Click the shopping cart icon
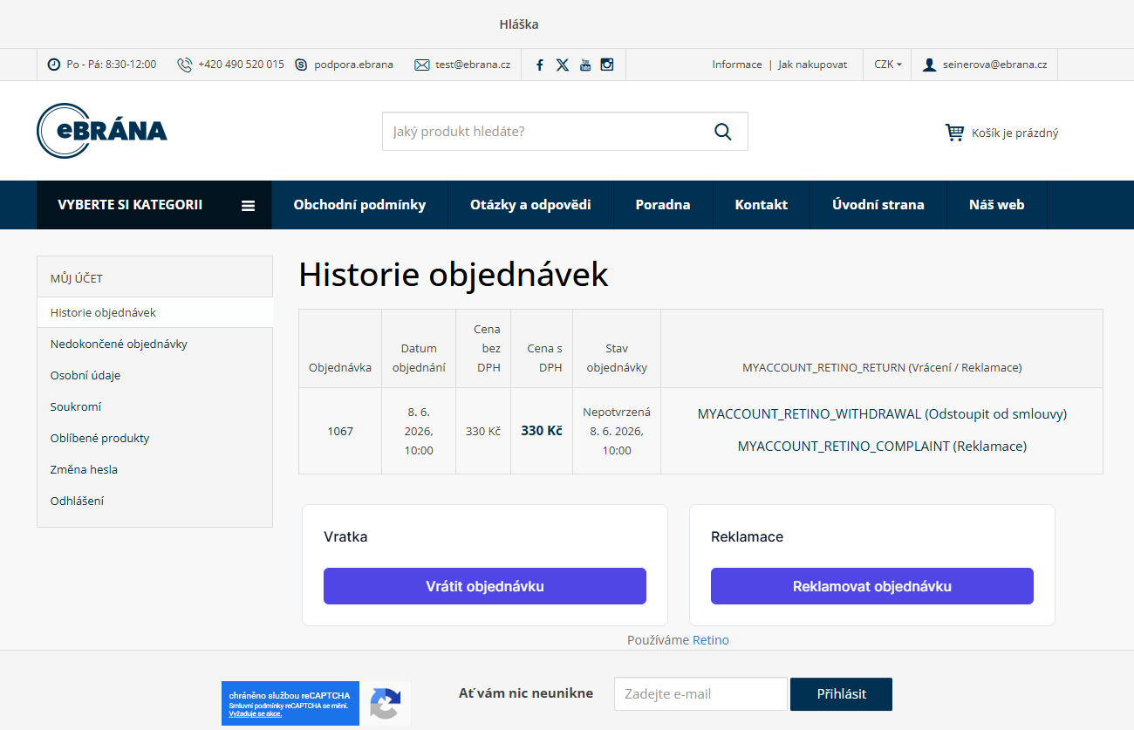Viewport: 1134px width, 730px height. [x=954, y=133]
